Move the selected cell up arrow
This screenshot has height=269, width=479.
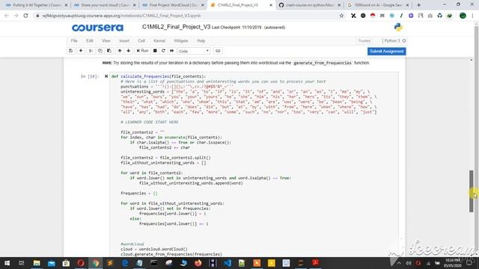coord(120,51)
